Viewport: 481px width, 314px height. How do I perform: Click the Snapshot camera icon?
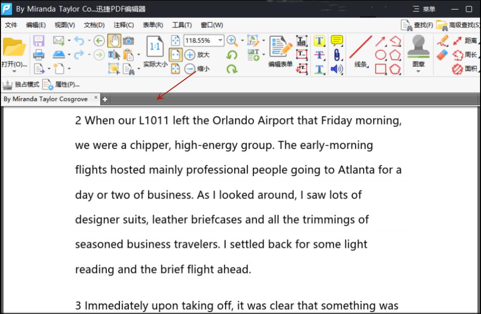tap(128, 40)
